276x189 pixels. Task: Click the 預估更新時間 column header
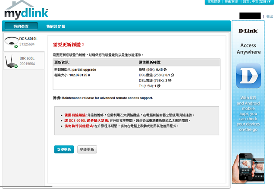[x=150, y=63]
